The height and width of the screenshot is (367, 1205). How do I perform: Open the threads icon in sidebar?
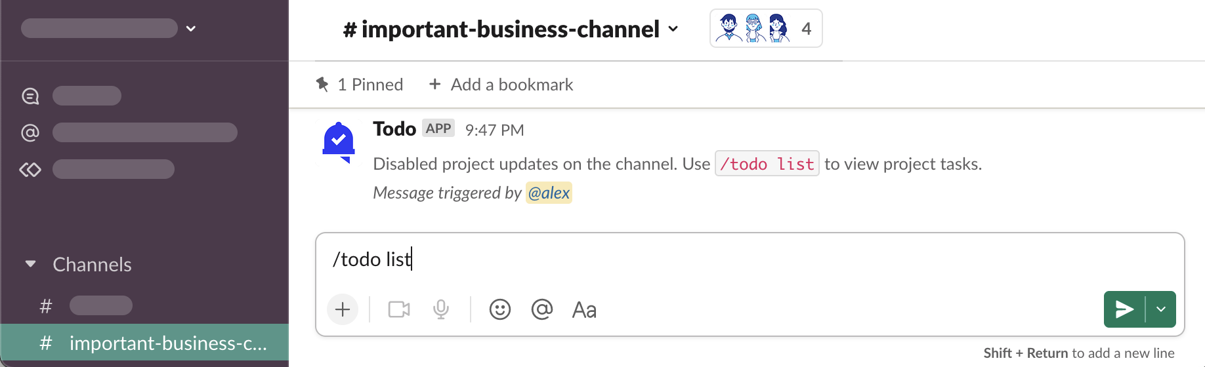point(30,96)
